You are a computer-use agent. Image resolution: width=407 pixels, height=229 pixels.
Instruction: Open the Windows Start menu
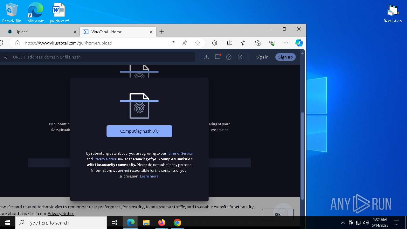(8, 223)
